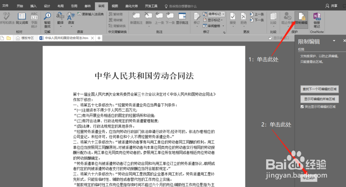
Task: Open the 限制编辑 pane options arrow
Action: point(334,41)
